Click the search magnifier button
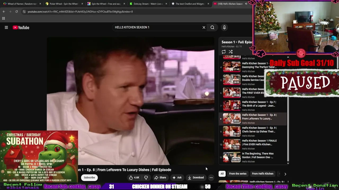 pyautogui.click(x=212, y=27)
